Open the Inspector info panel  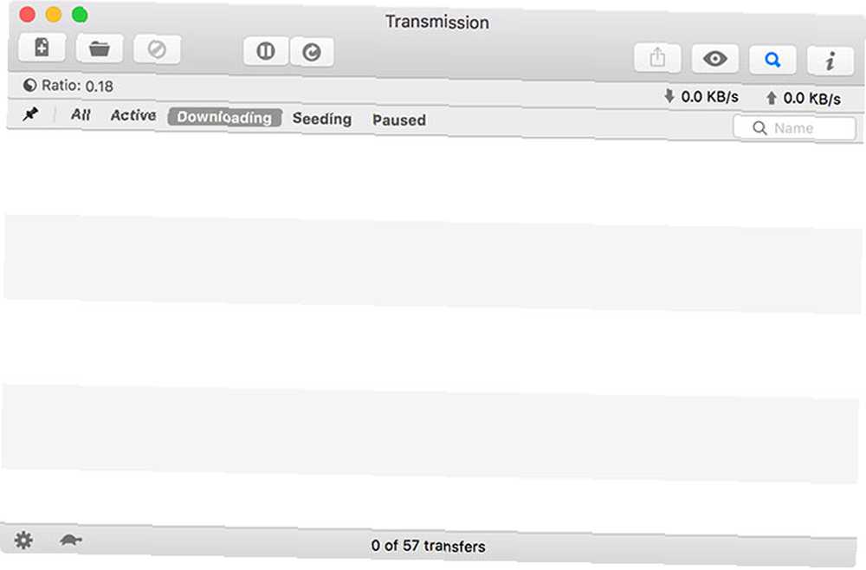(x=830, y=61)
